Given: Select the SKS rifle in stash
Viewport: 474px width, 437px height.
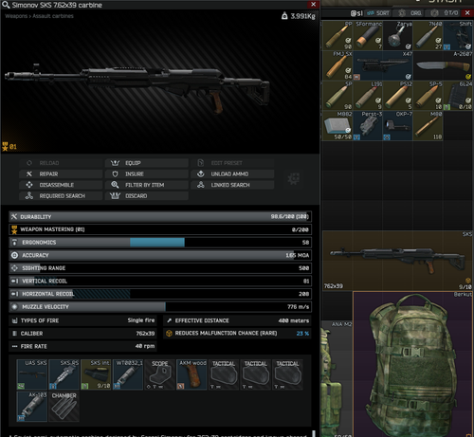Looking at the screenshot, I should point(398,261).
